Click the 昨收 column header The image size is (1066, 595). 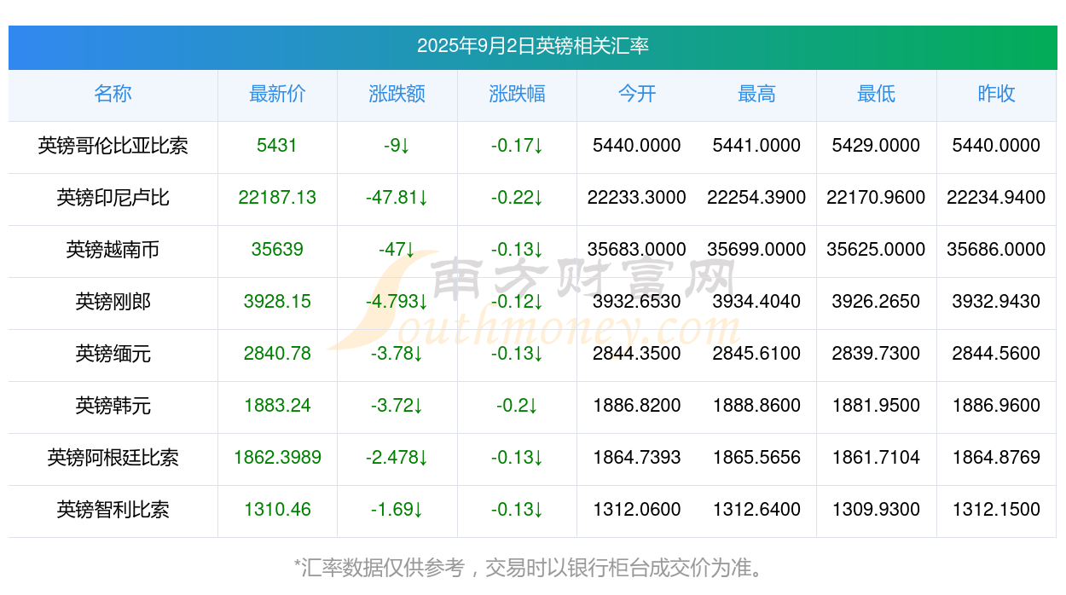[x=996, y=94]
